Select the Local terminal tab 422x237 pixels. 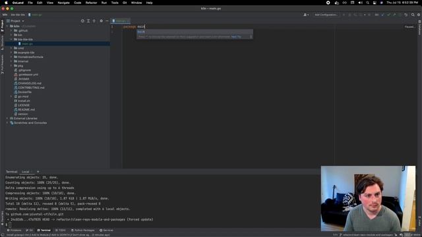point(26,172)
